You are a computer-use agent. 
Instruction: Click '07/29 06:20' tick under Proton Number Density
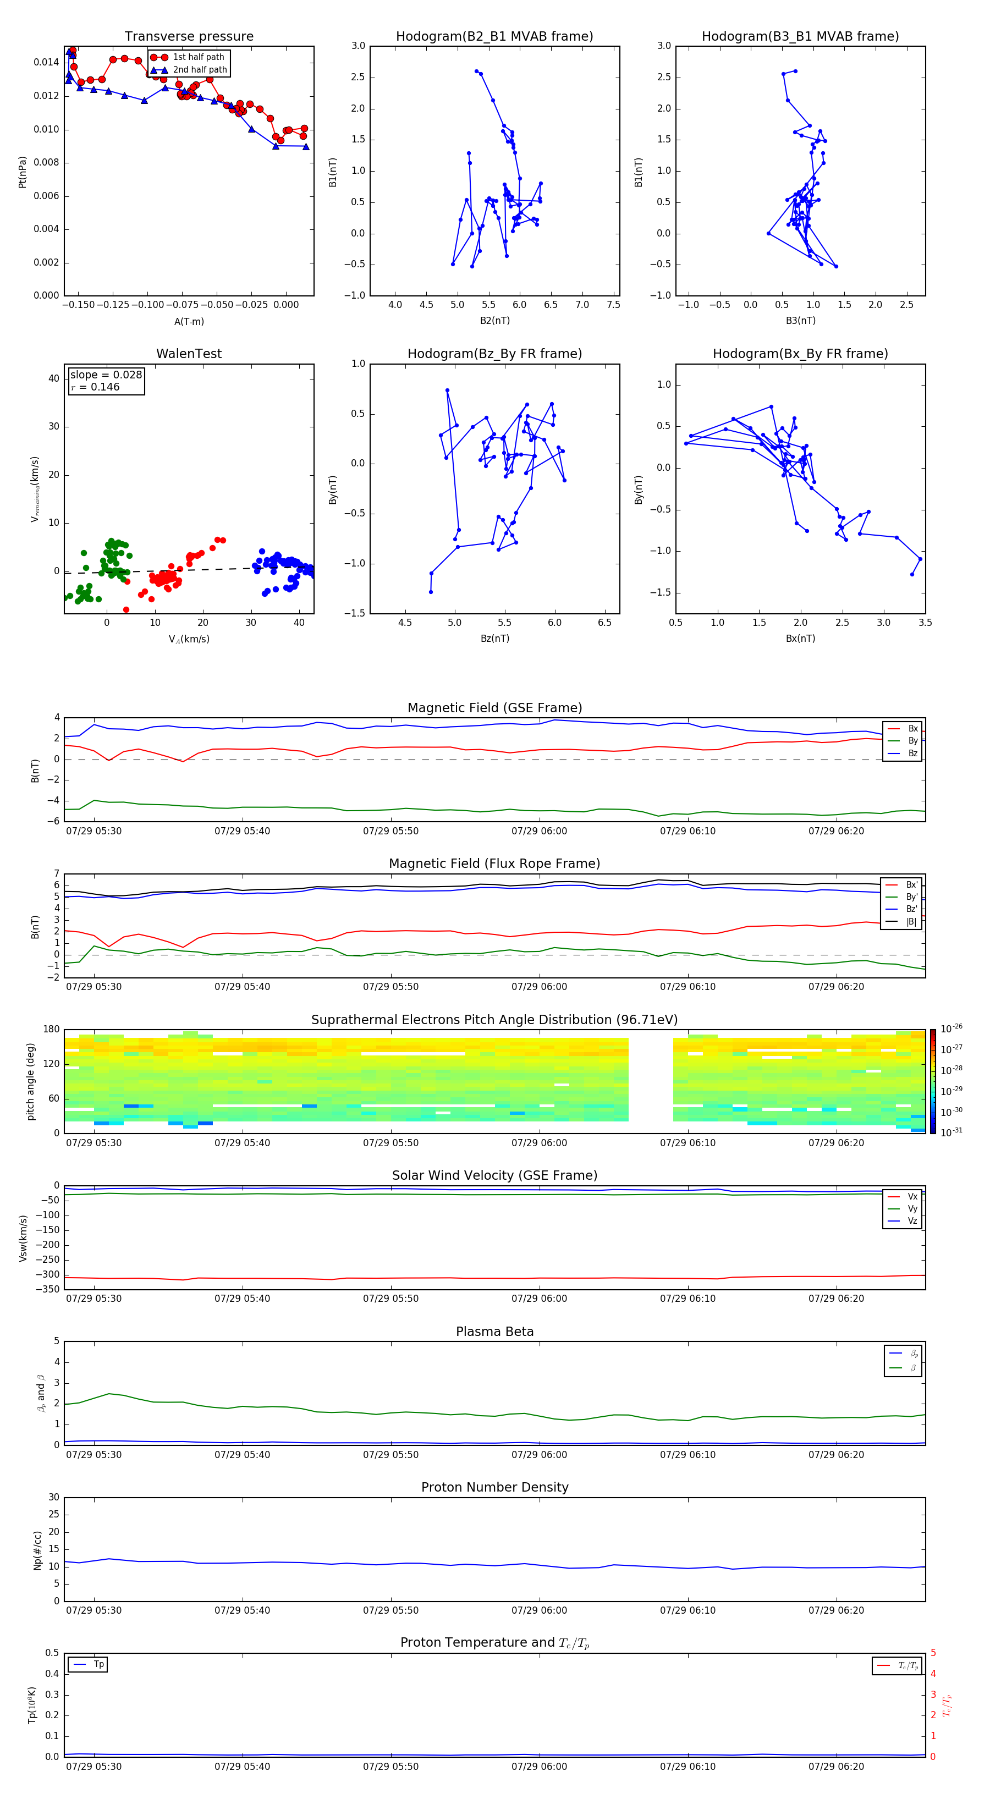coord(837,1610)
